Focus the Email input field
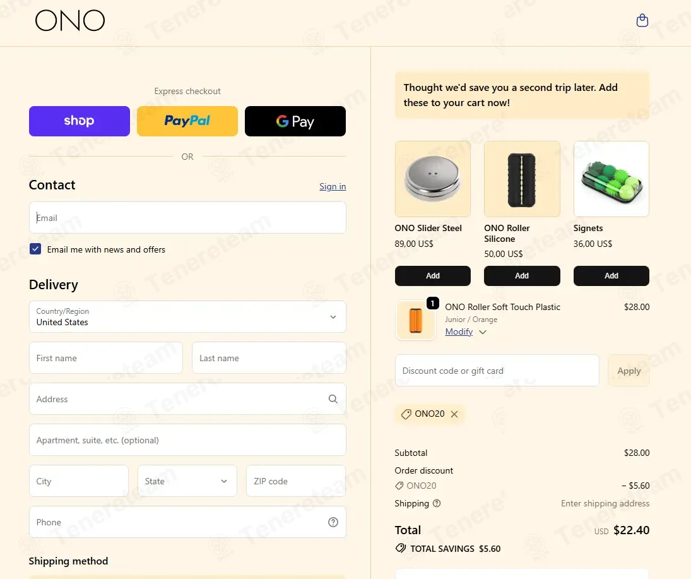The width and height of the screenshot is (691, 579). pos(187,218)
